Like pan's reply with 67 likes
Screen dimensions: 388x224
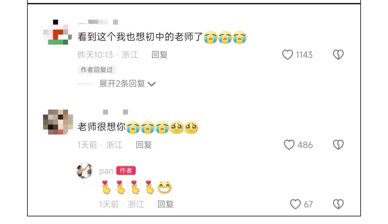pyautogui.click(x=295, y=204)
